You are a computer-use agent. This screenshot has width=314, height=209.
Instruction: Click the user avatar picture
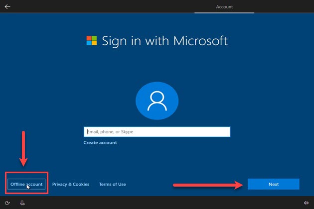point(157,101)
